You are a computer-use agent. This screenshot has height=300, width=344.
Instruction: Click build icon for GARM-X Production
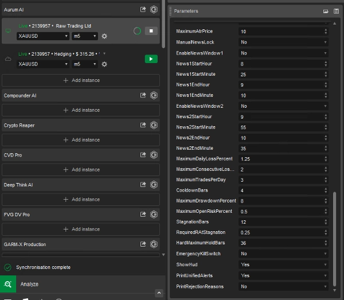154,244
